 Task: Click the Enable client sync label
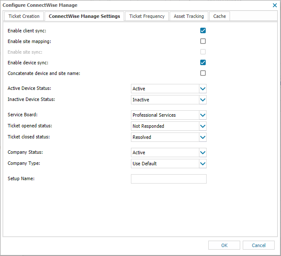27,31
